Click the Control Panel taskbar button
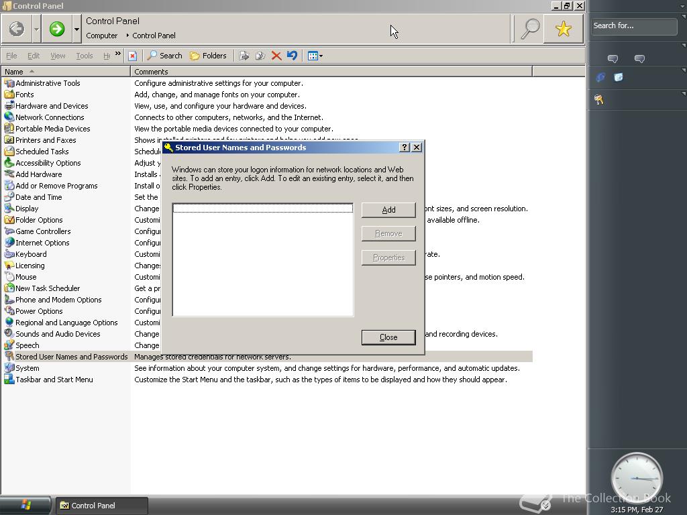The height and width of the screenshot is (515, 687). (x=102, y=506)
